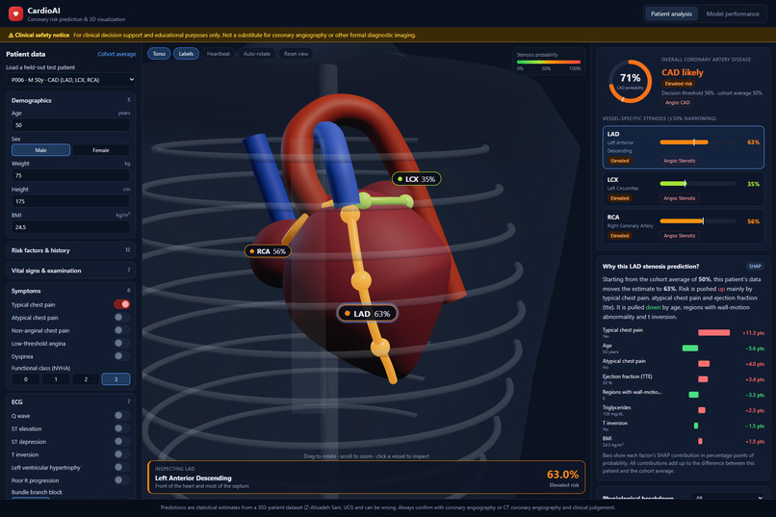Enable ST depression
This screenshot has height=517, width=776.
121,441
